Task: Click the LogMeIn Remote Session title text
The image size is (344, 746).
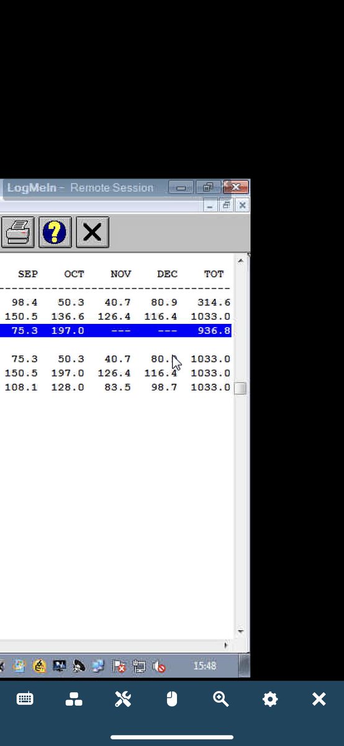Action: 80,188
